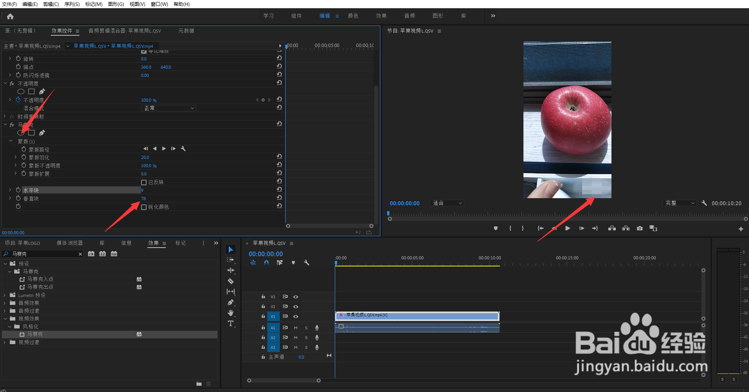Select the Selection tool in the tools panel
The height and width of the screenshot is (392, 749).
pyautogui.click(x=231, y=250)
